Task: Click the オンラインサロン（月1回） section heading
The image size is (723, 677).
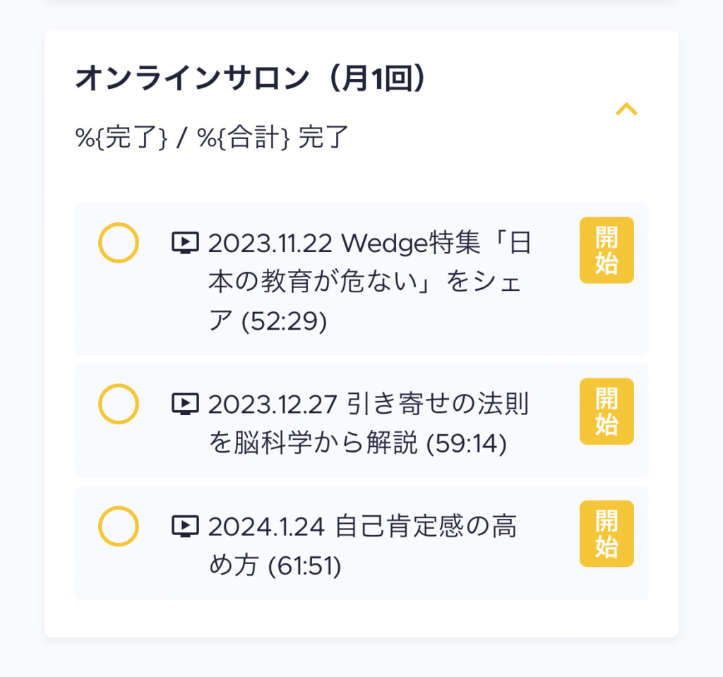Action: click(x=251, y=78)
